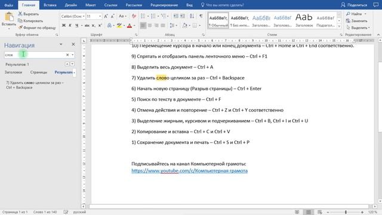Click the zoom in plus icon
The image size is (382, 215).
(x=362, y=213)
